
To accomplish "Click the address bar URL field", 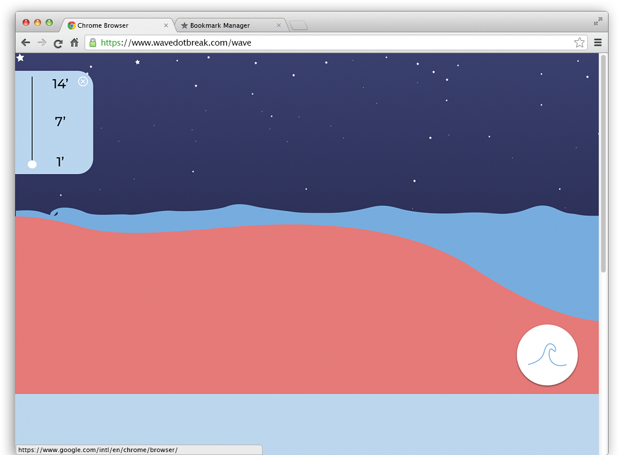I will click(x=336, y=43).
